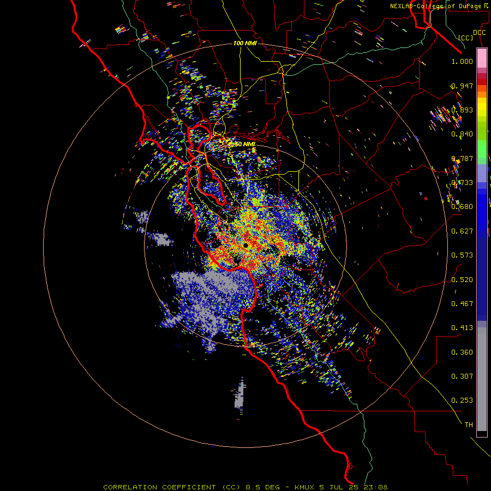
Task: Click the 0.413 legend value
Action: tap(462, 328)
